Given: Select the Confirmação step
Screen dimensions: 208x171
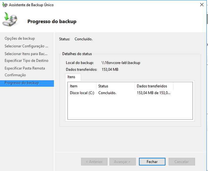Looking at the screenshot, I should (x=15, y=75).
